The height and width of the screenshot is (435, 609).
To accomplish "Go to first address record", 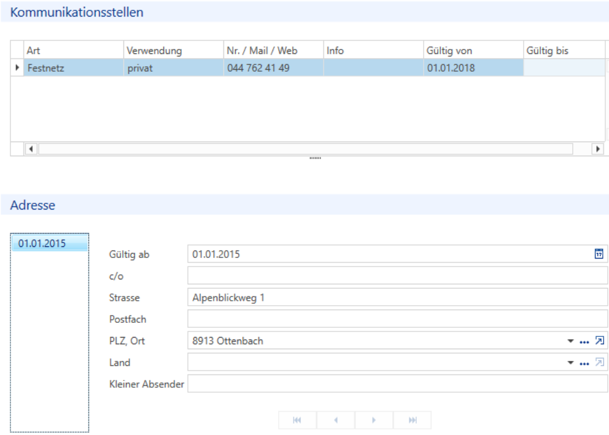I will (x=297, y=420).
